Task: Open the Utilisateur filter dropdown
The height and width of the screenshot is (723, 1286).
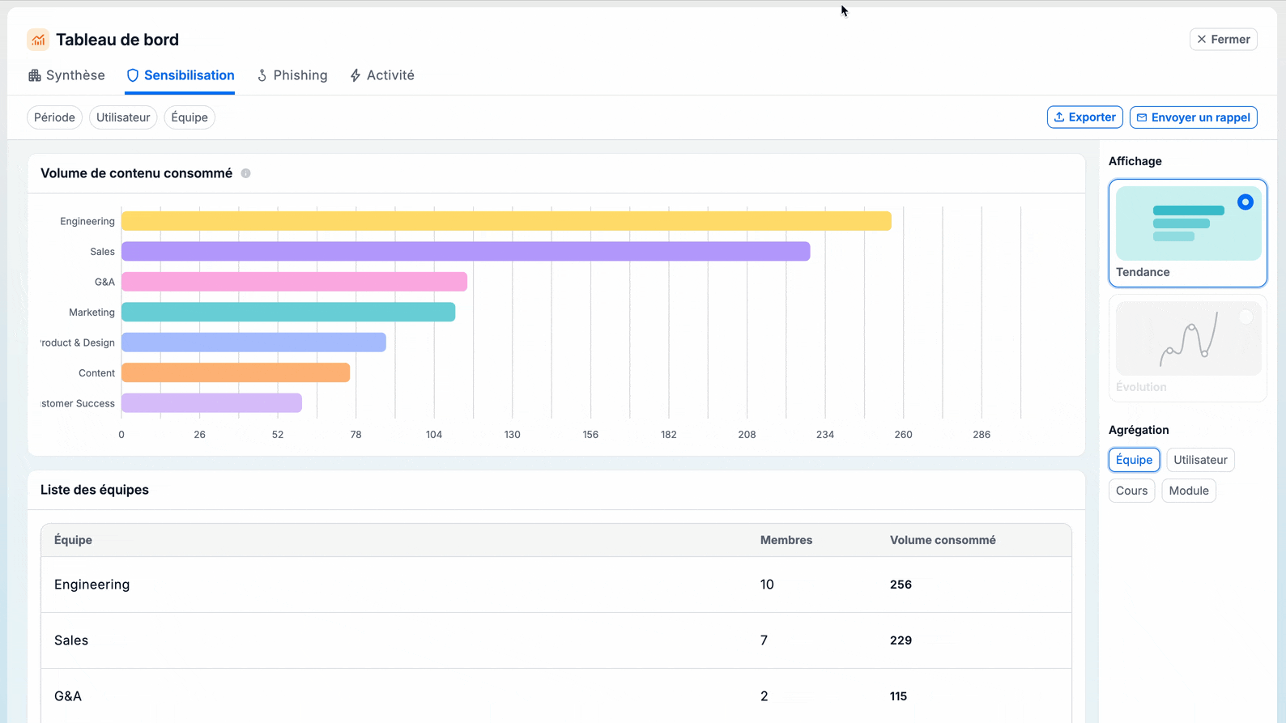Action: (123, 117)
